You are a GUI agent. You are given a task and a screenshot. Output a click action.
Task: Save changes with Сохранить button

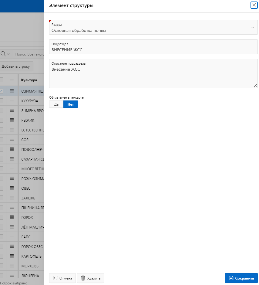pyautogui.click(x=241, y=278)
